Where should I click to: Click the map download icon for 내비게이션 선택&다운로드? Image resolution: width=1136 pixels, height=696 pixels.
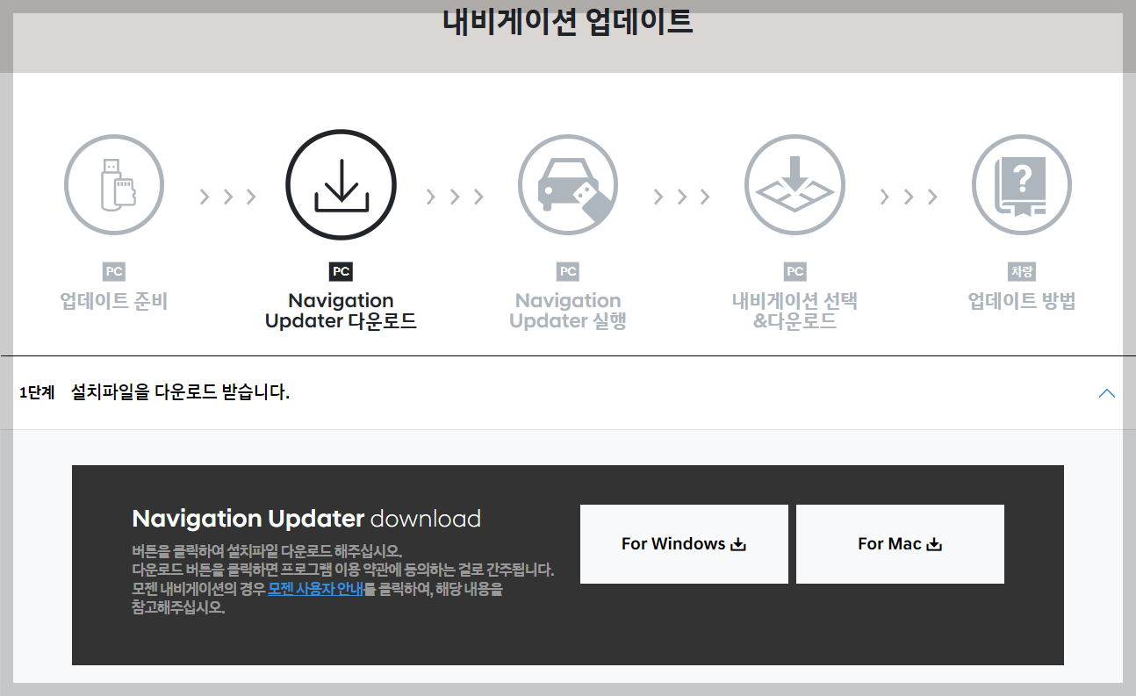coord(794,184)
